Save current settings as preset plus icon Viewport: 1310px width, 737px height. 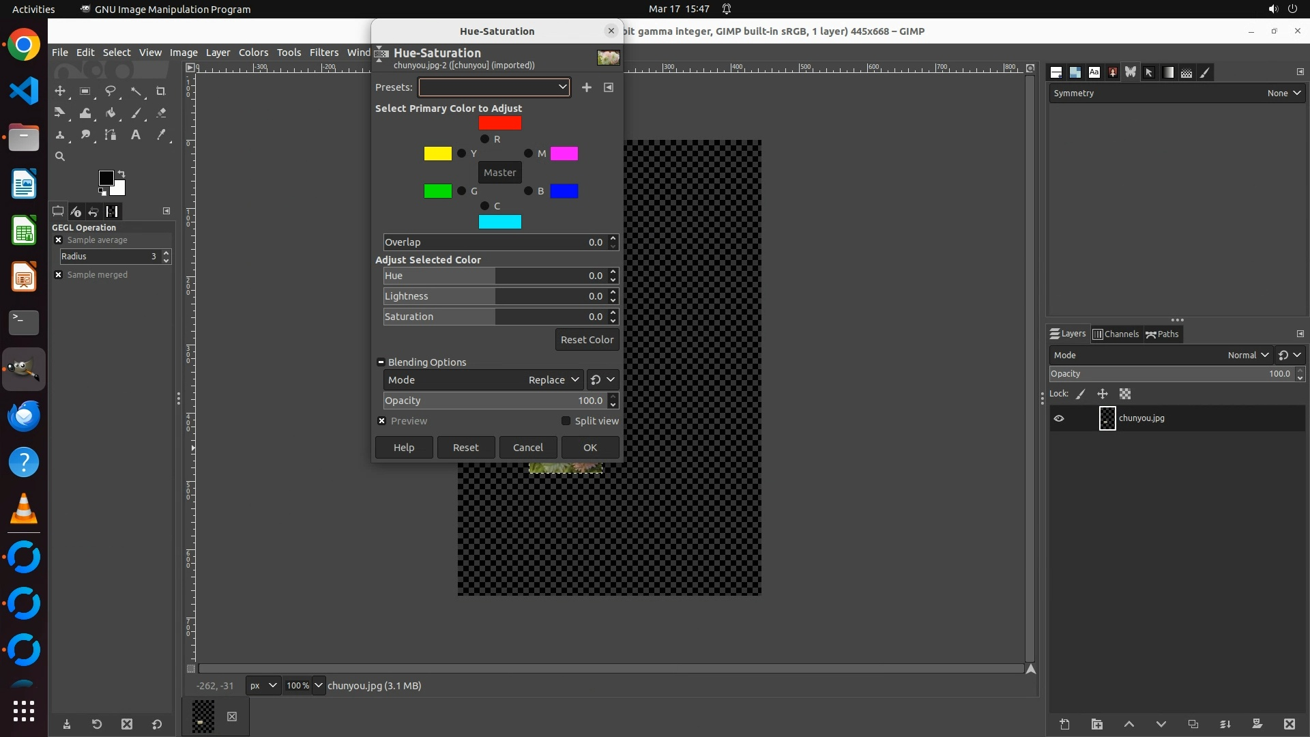pyautogui.click(x=586, y=87)
